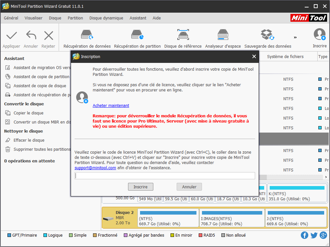
Task: Select Copier le disque action
Action: tap(24, 113)
